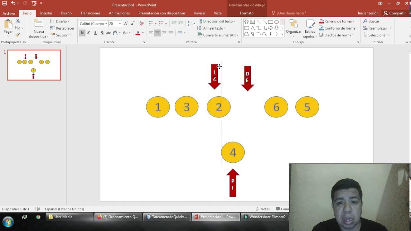Click Relleno de forma fill color
Image resolution: width=411 pixels, height=231 pixels.
tap(337, 21)
